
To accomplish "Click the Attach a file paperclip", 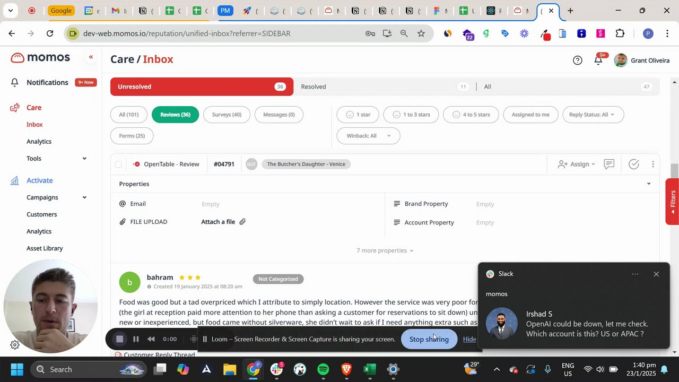I will click(242, 222).
